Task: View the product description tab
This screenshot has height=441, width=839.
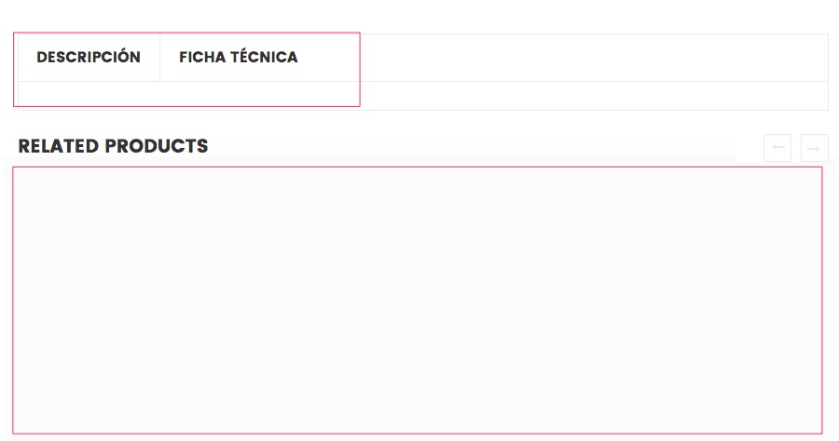Action: (x=89, y=58)
